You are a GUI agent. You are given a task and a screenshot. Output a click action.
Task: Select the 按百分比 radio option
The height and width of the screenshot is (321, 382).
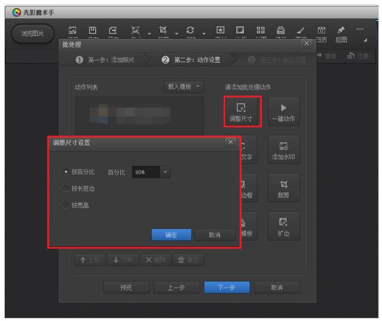point(67,172)
